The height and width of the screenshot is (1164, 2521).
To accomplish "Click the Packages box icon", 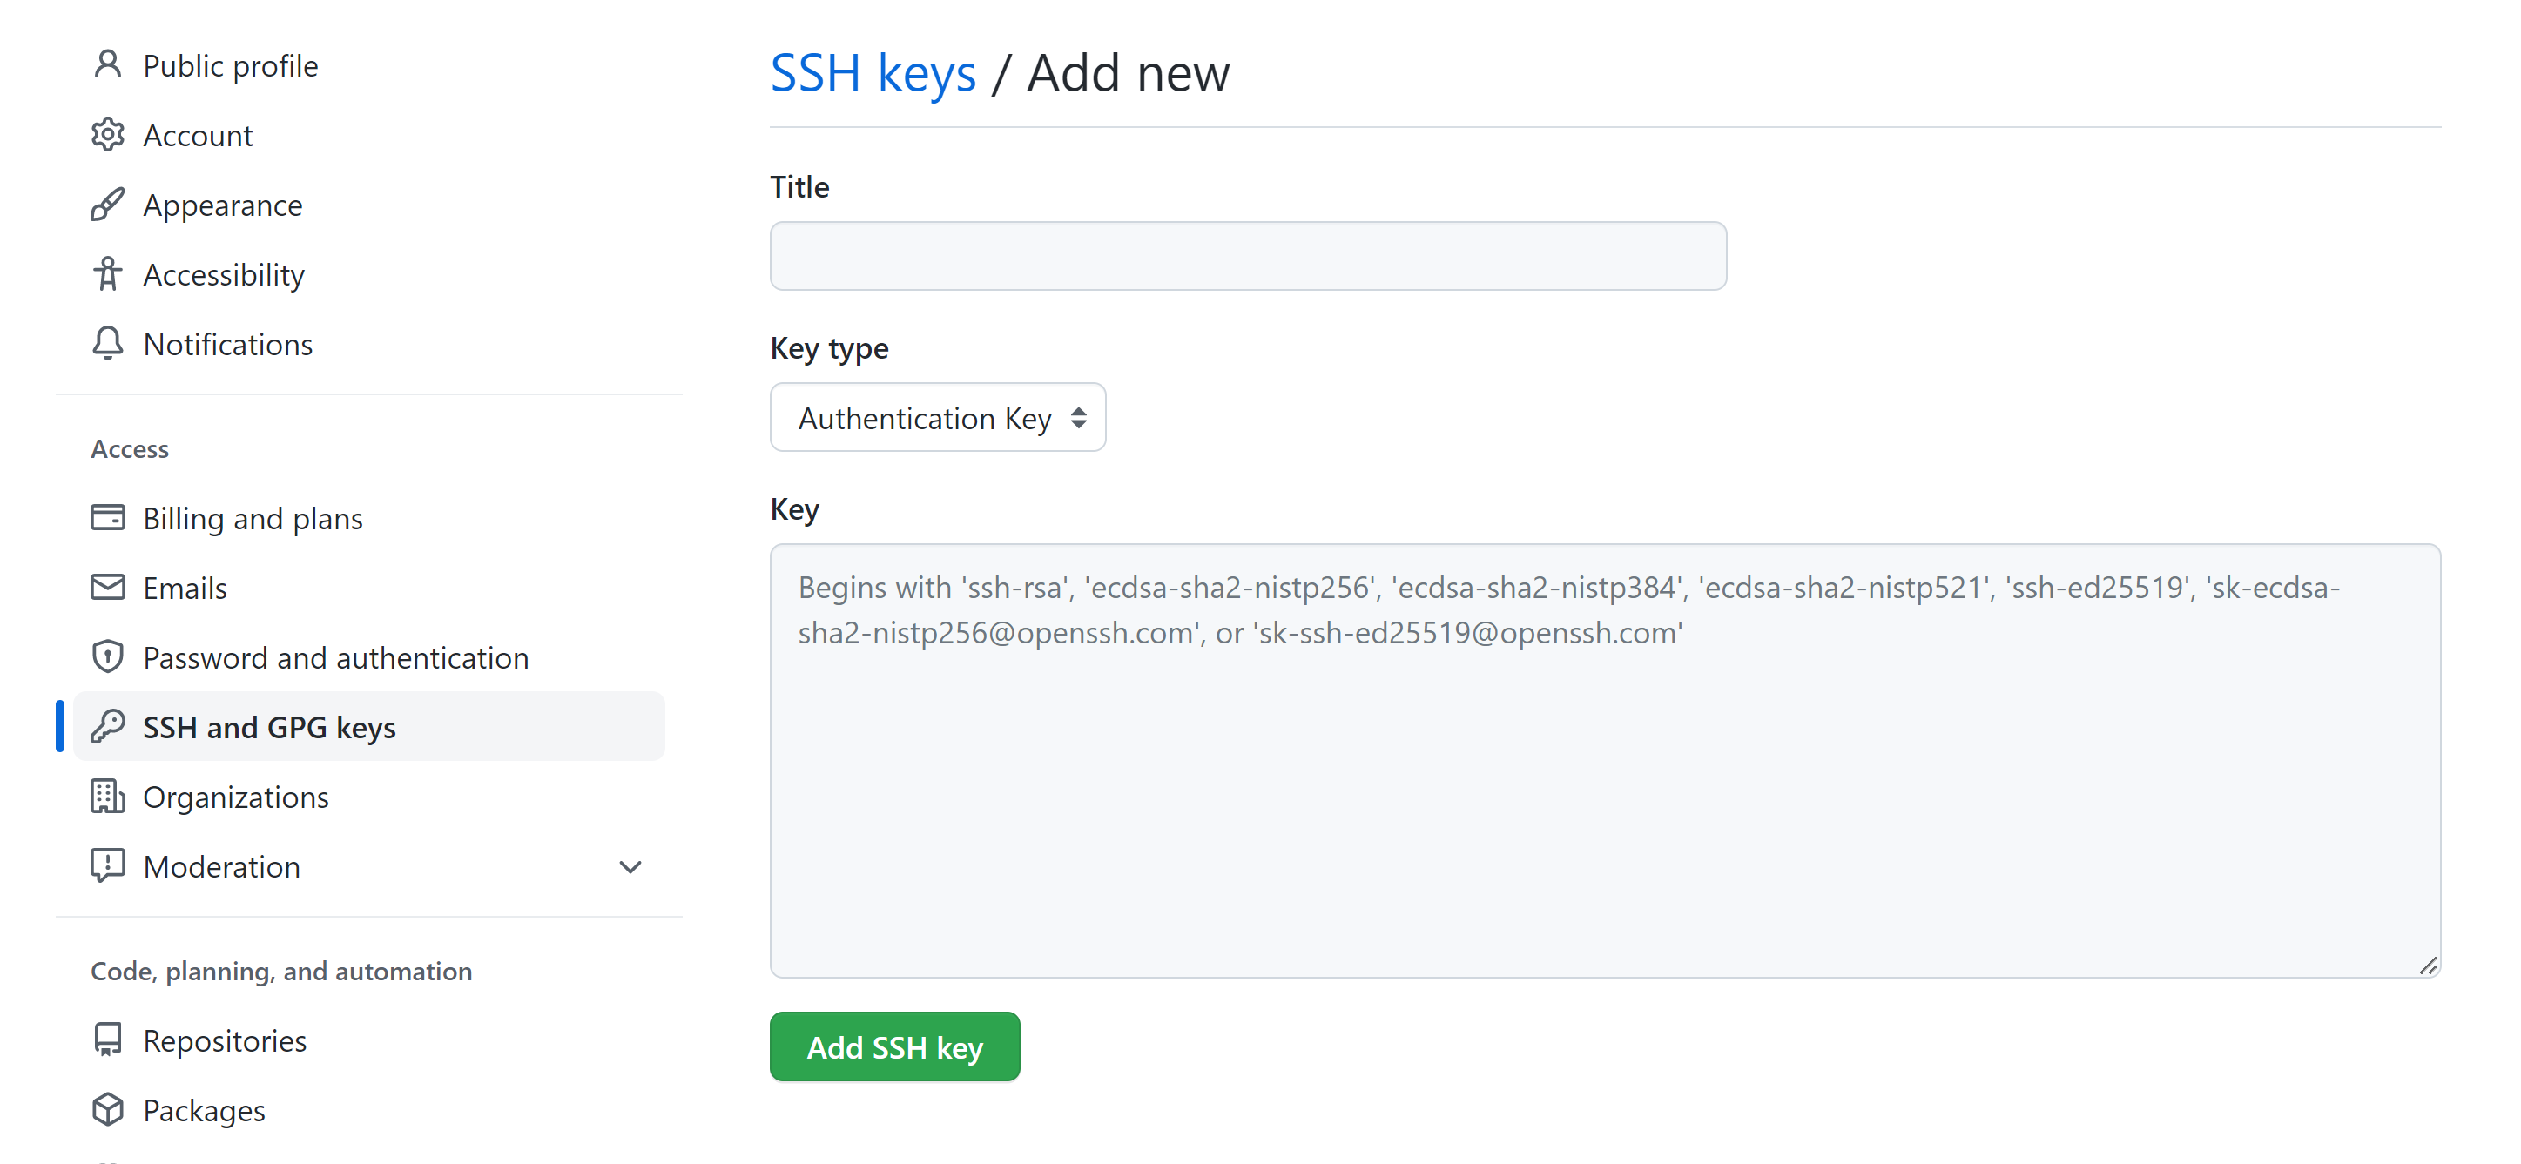I will point(108,1110).
